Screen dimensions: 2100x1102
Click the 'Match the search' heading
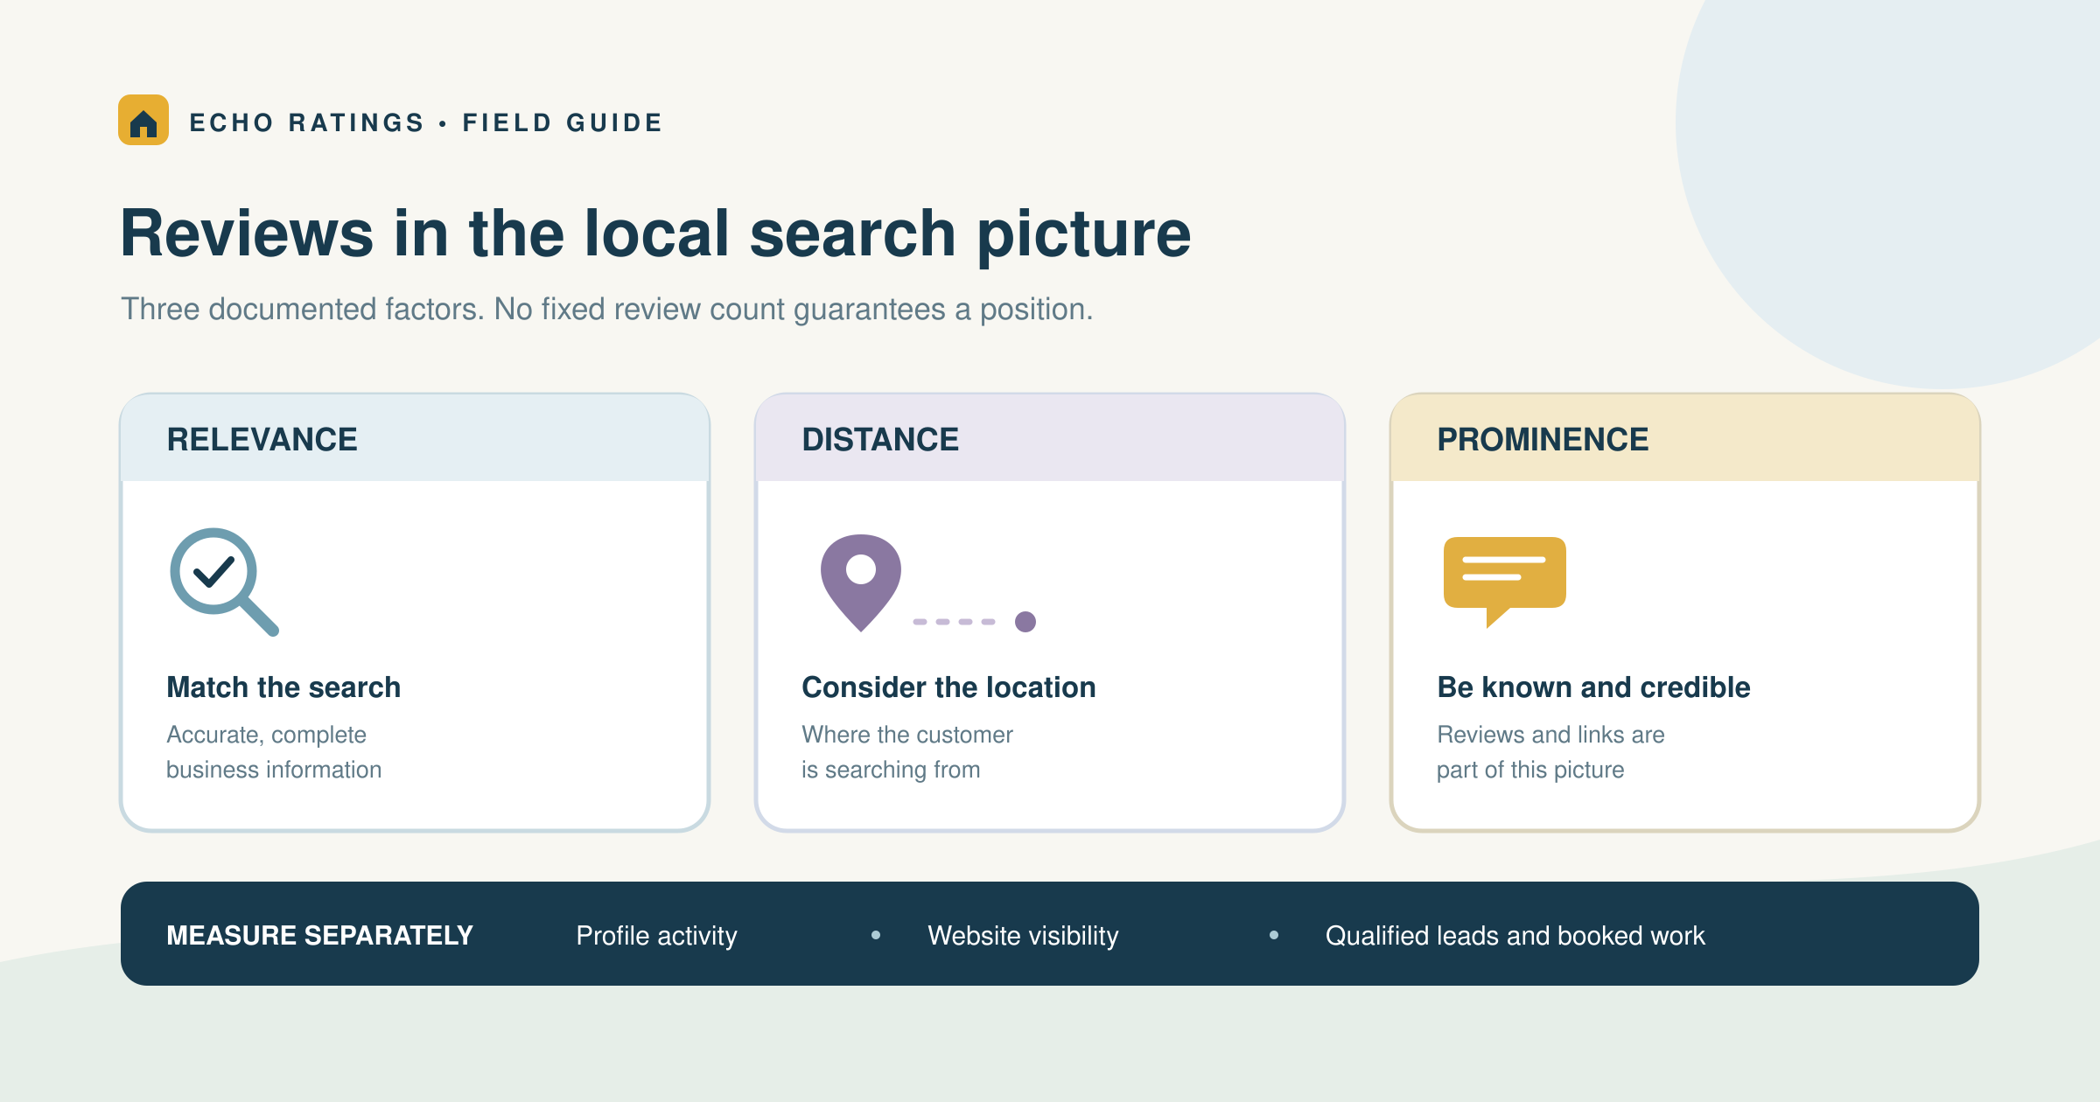coord(283,687)
